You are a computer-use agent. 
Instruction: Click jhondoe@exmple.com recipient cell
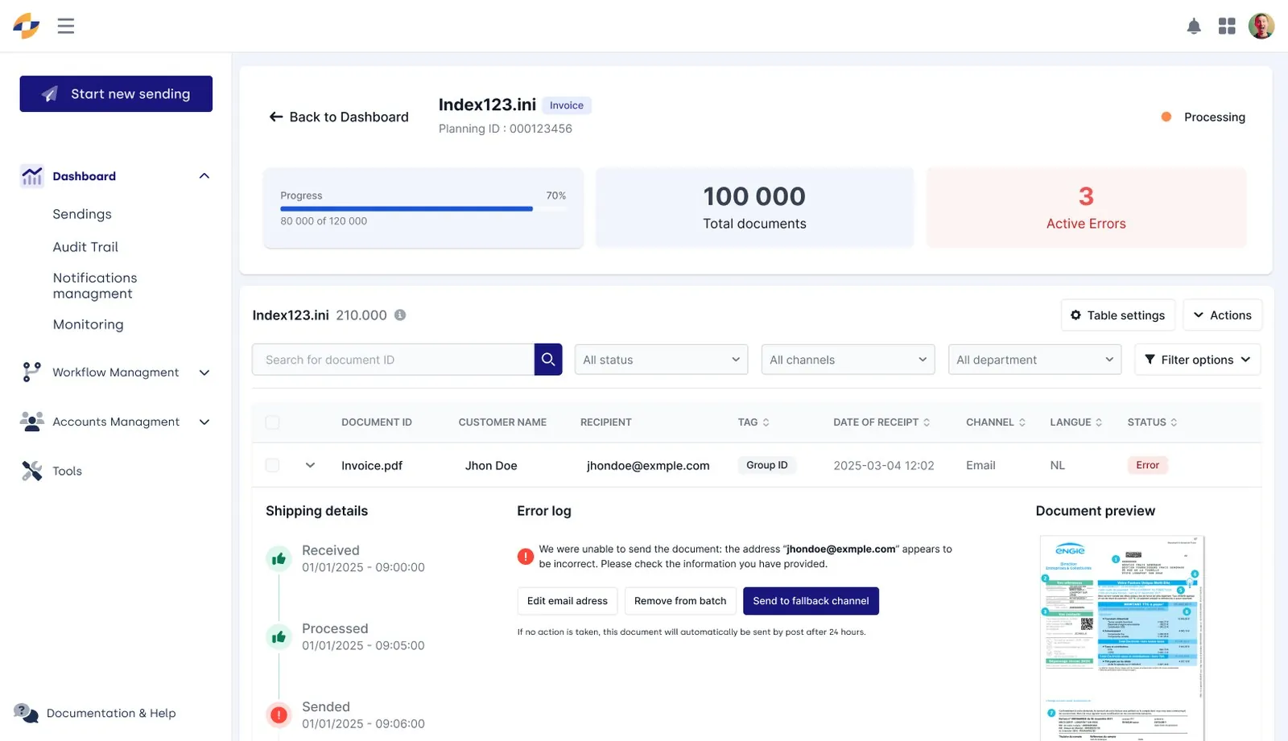pos(648,466)
